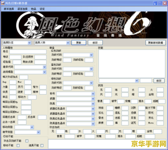The image size is (168, 150).
Task: Click the 体质 input field
Action: (13, 92)
